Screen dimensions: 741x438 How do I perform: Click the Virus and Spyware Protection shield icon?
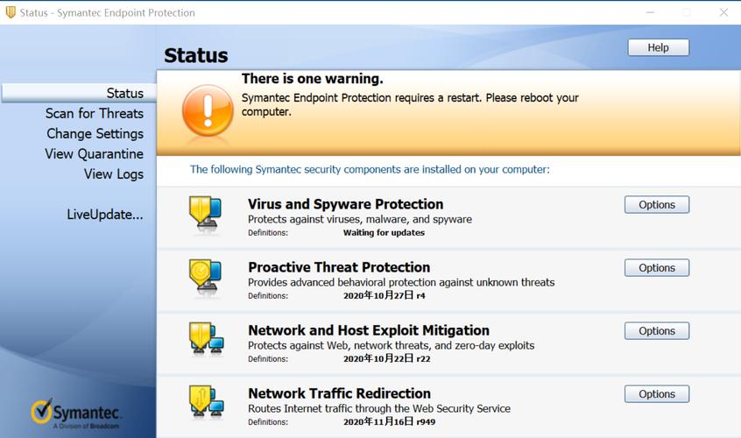coord(206,214)
